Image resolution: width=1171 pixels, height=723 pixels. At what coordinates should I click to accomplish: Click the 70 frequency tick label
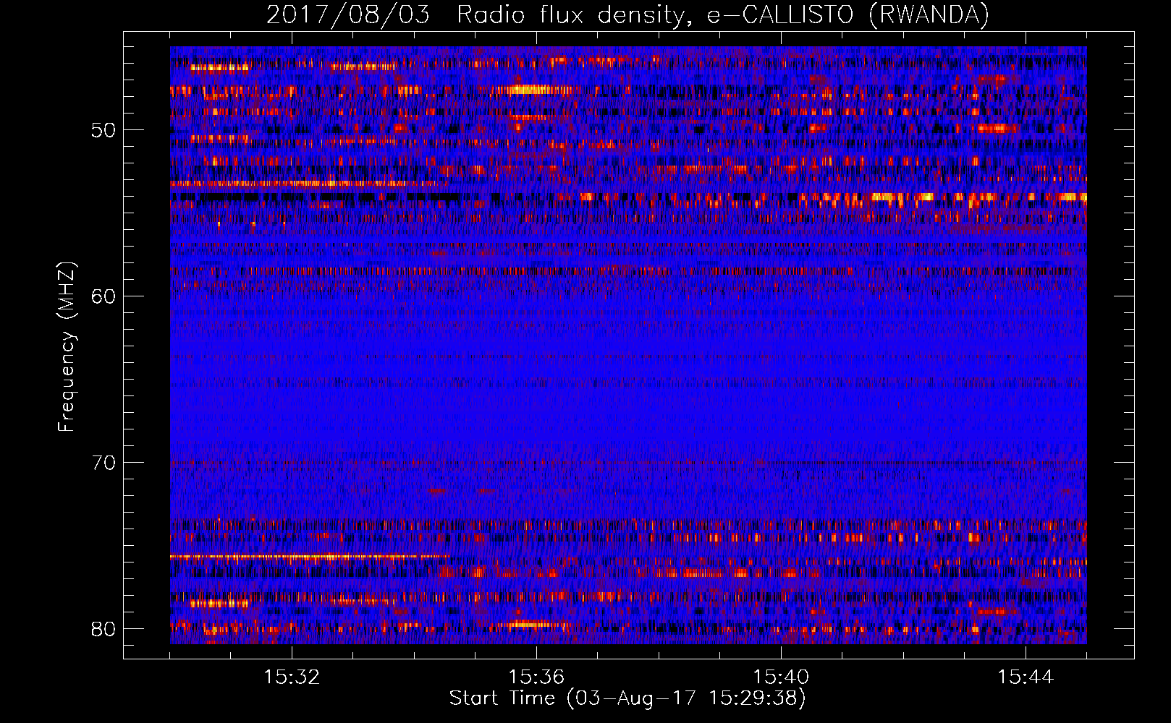click(x=103, y=463)
